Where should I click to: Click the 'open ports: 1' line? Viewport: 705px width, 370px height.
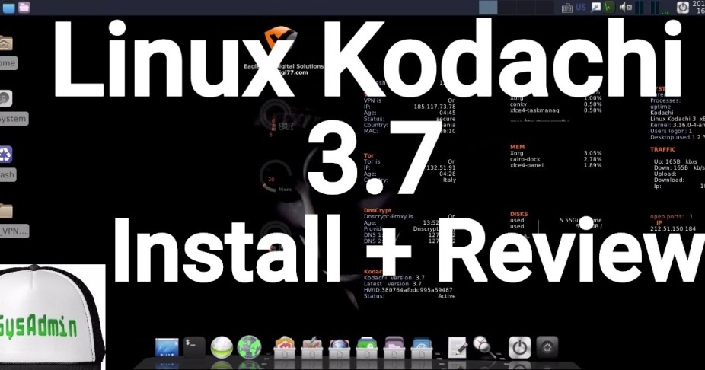672,217
